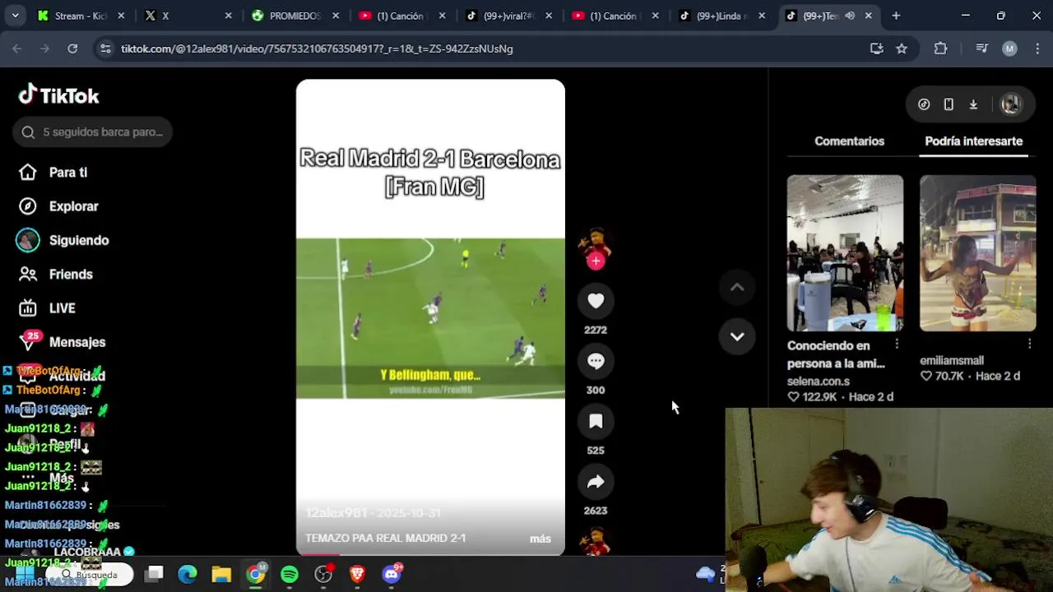Open Para ti feed

(67, 173)
